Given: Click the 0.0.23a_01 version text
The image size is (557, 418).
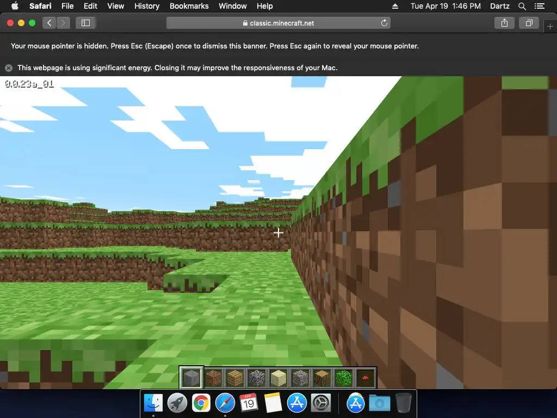Looking at the screenshot, I should (x=29, y=84).
